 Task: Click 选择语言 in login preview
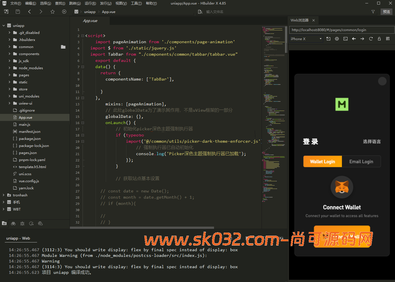point(372,142)
